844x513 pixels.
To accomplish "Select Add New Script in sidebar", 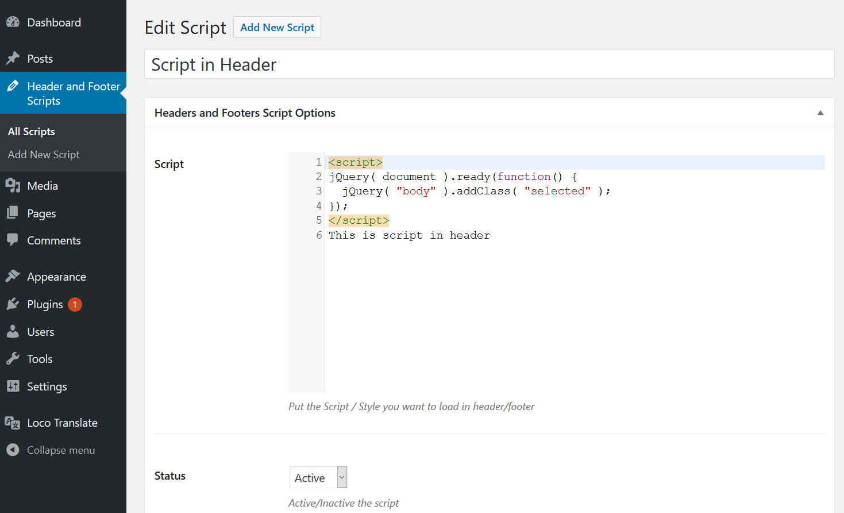I will tap(44, 155).
